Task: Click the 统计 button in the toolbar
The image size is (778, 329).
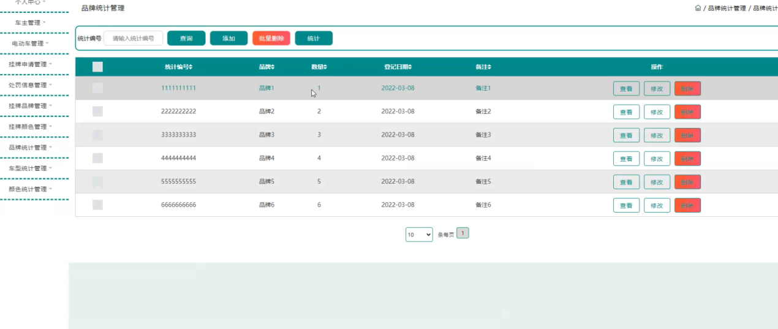Action: (314, 38)
